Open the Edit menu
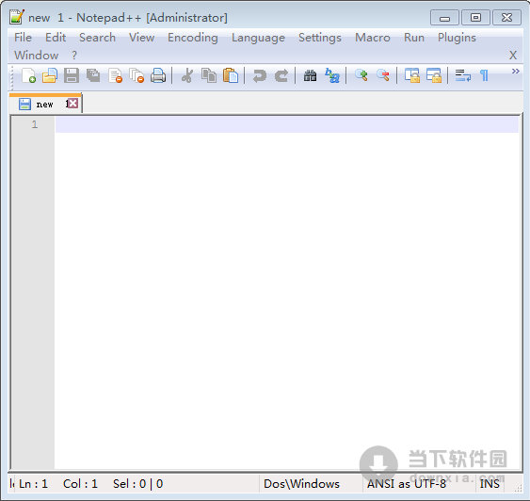 [56, 37]
